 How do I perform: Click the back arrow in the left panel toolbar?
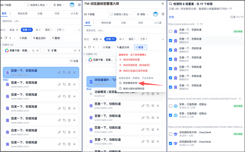pyautogui.click(x=10, y=38)
